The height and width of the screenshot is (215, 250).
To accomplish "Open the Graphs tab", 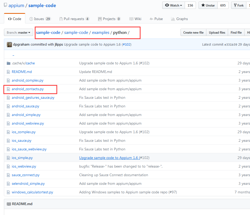I will pyautogui.click(x=179, y=19).
